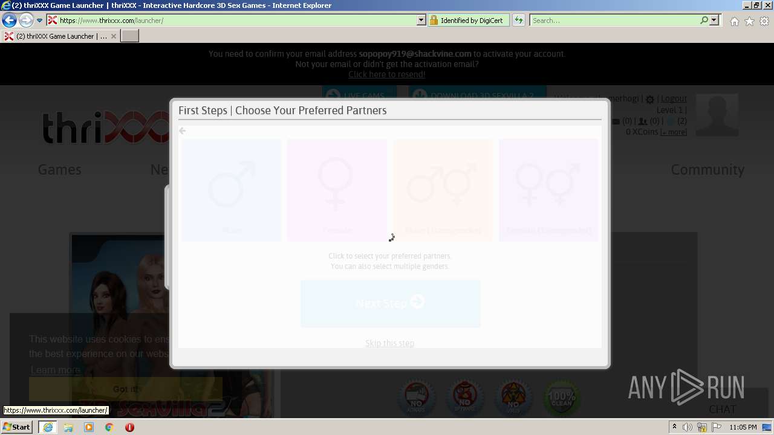
Task: Click the 'Skip this step' link
Action: click(389, 343)
